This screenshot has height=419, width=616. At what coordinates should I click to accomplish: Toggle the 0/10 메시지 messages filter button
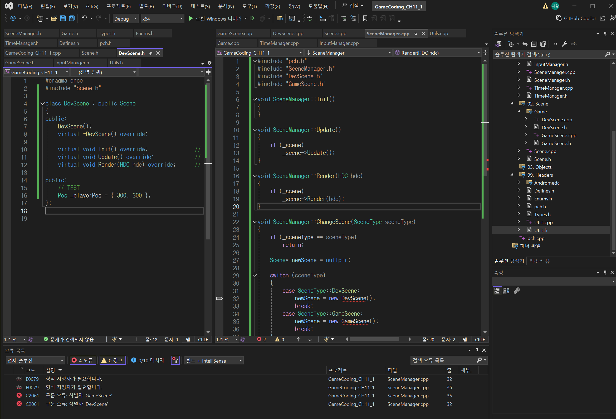[147, 360]
